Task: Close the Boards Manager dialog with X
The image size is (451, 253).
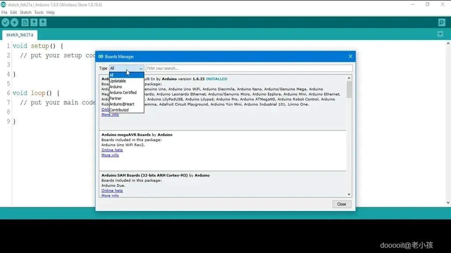Action: tap(350, 57)
